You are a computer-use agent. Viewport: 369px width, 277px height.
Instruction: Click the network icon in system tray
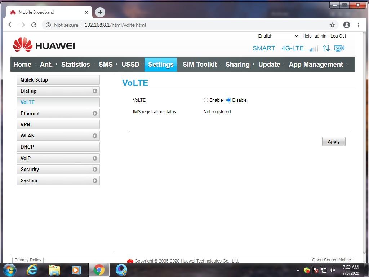click(324, 270)
